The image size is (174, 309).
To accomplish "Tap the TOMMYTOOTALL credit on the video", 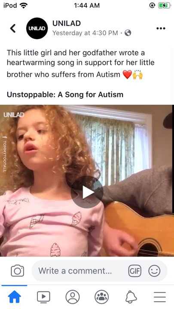I will point(5,154).
